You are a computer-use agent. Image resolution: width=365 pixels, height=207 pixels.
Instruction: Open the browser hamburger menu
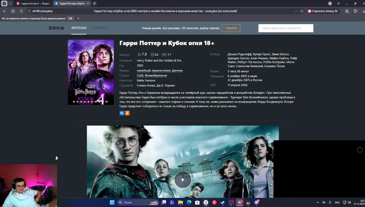(338, 3)
